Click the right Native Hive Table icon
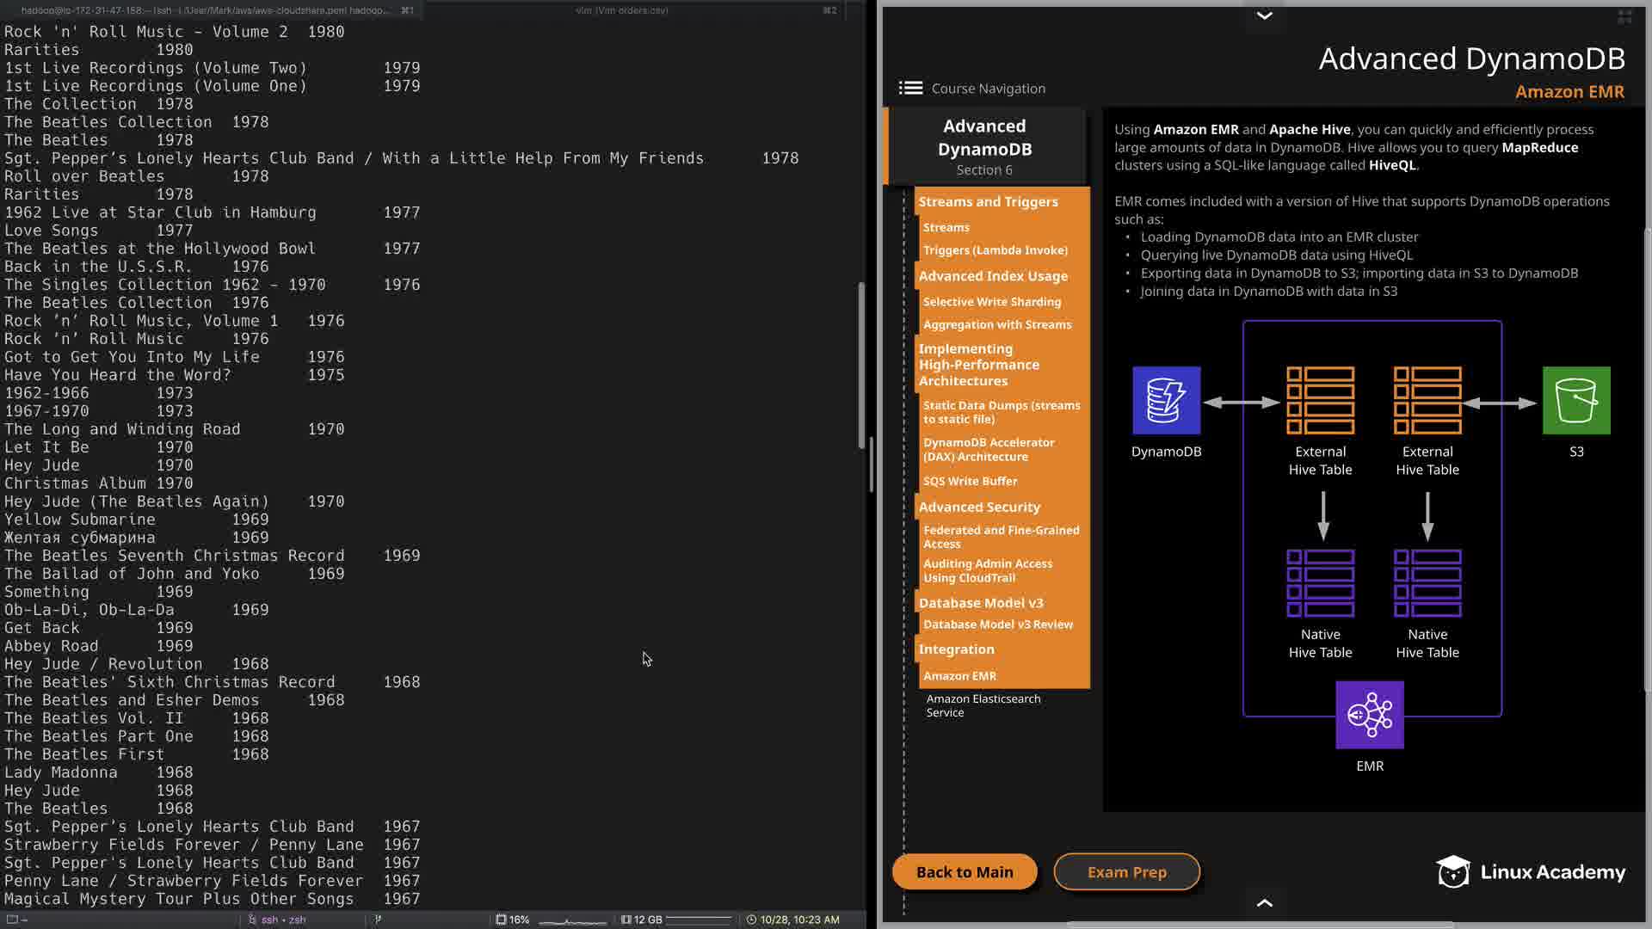1652x929 pixels. [1427, 583]
